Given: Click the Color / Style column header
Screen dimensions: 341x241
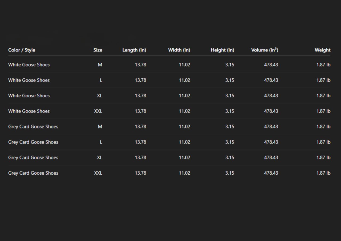Looking at the screenshot, I should click(22, 50).
